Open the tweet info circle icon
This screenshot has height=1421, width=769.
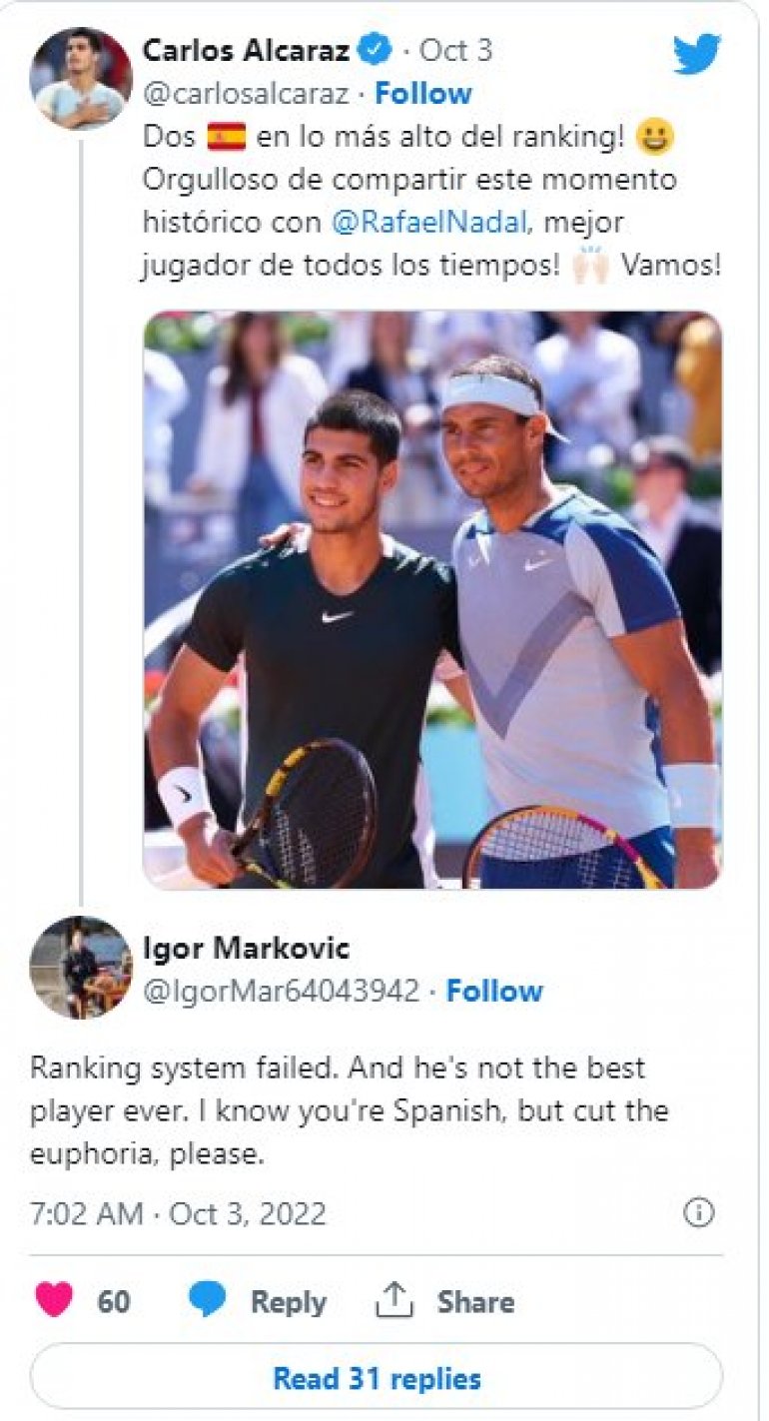coord(698,1213)
